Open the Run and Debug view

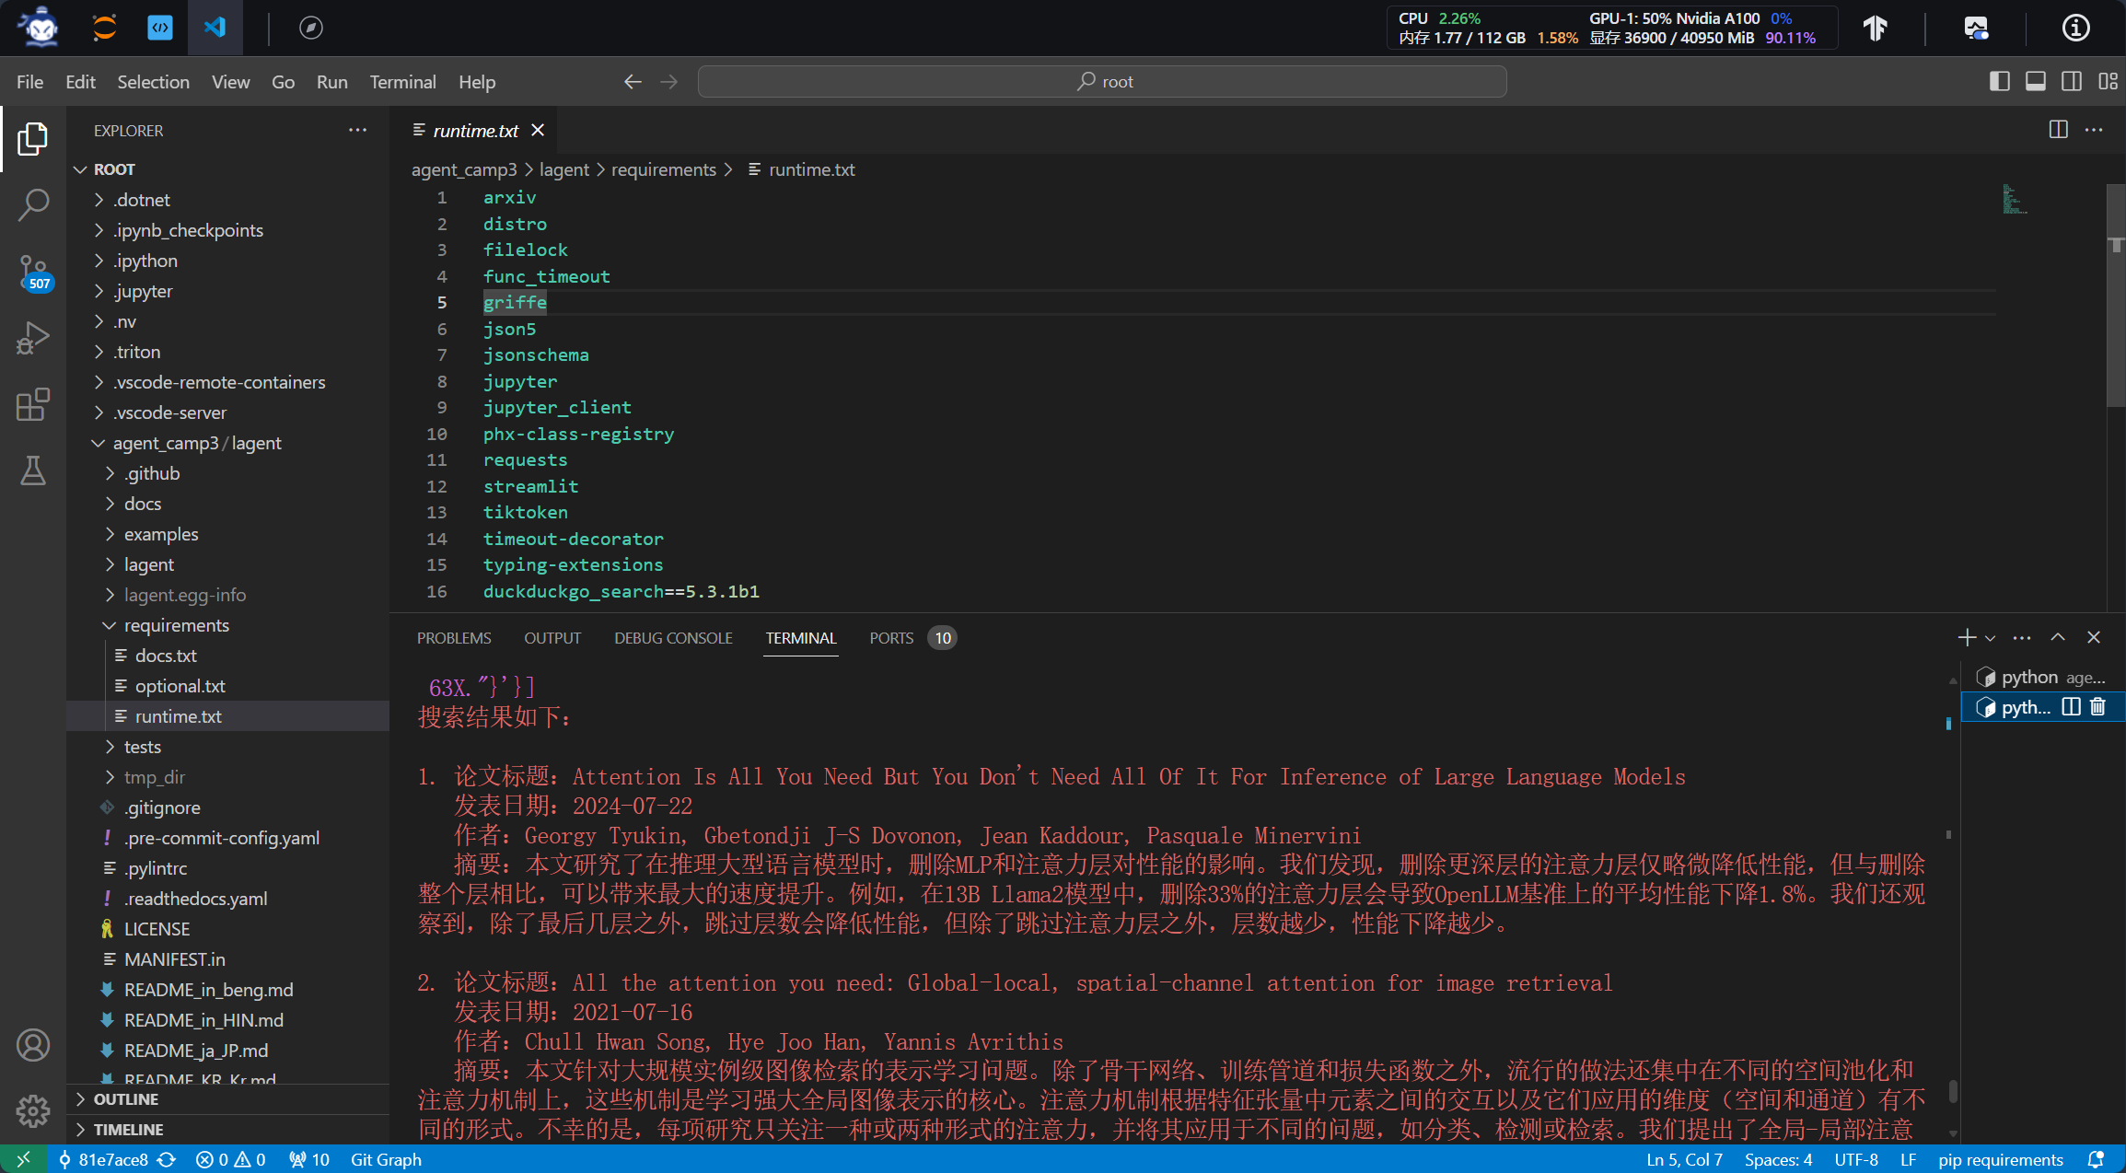point(33,338)
